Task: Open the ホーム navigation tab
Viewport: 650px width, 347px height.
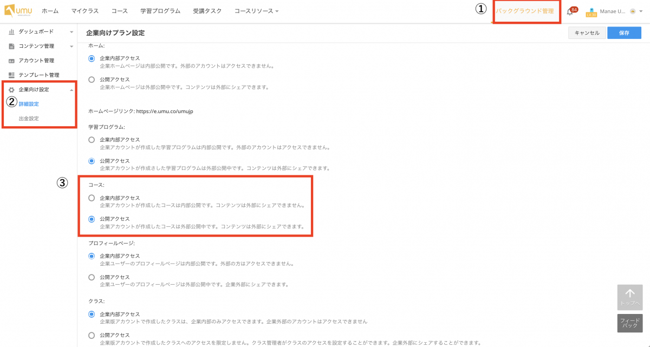Action: (50, 11)
